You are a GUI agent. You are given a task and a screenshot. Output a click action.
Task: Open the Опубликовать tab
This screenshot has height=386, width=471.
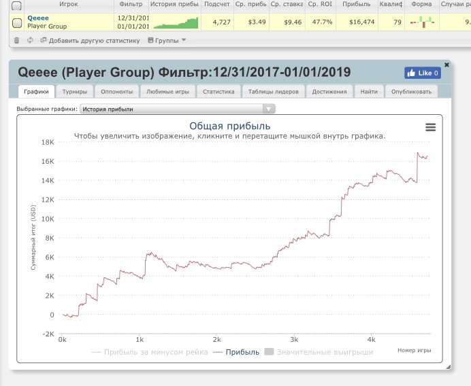click(x=411, y=92)
